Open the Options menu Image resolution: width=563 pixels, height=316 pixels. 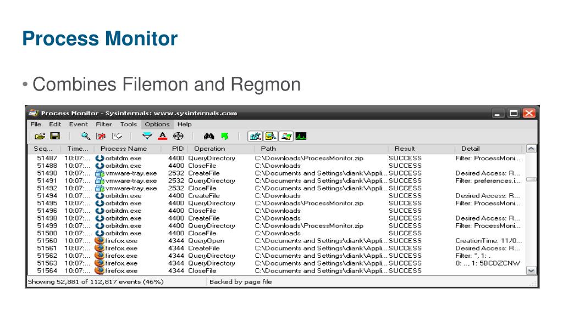point(157,125)
